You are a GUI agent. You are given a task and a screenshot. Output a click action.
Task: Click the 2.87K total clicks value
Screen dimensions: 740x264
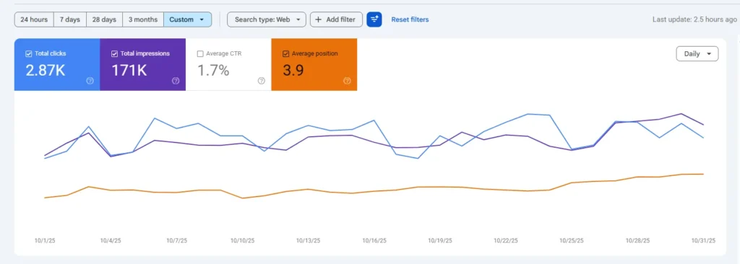pyautogui.click(x=46, y=70)
